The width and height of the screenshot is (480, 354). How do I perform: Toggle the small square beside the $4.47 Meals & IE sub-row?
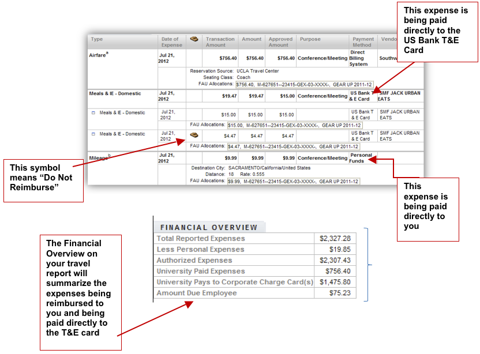93,134
